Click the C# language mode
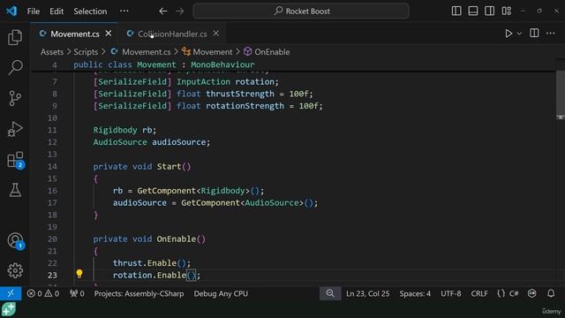Screen dimensions: 565x318 514,293
